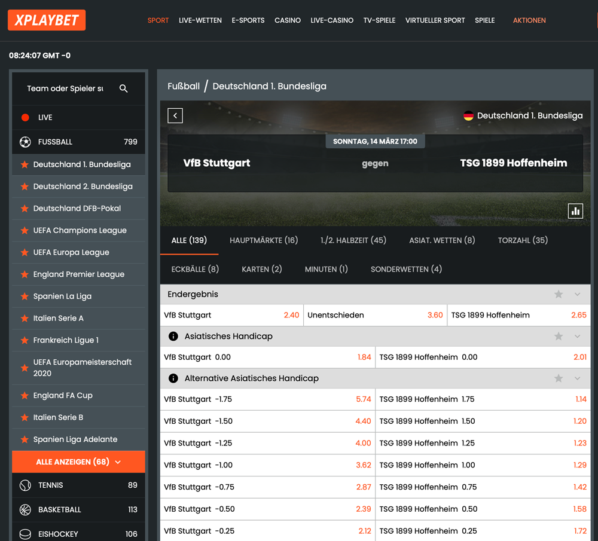Toggle the star beside Deutschland DFB-Pokal

(25, 209)
